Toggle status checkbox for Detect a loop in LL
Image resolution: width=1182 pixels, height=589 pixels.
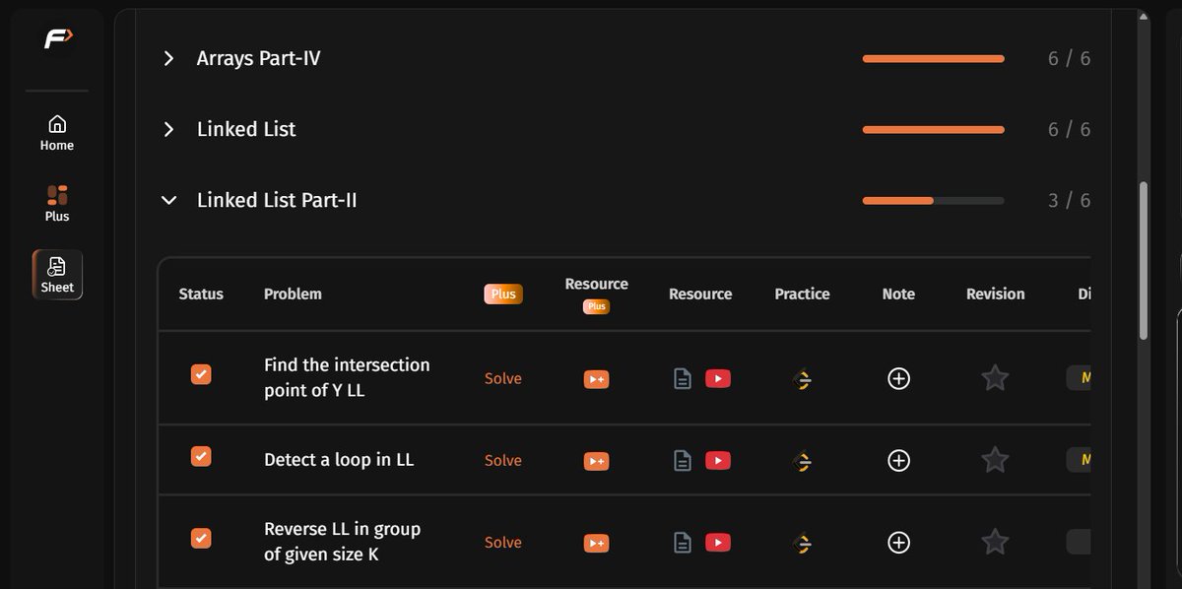tap(201, 456)
